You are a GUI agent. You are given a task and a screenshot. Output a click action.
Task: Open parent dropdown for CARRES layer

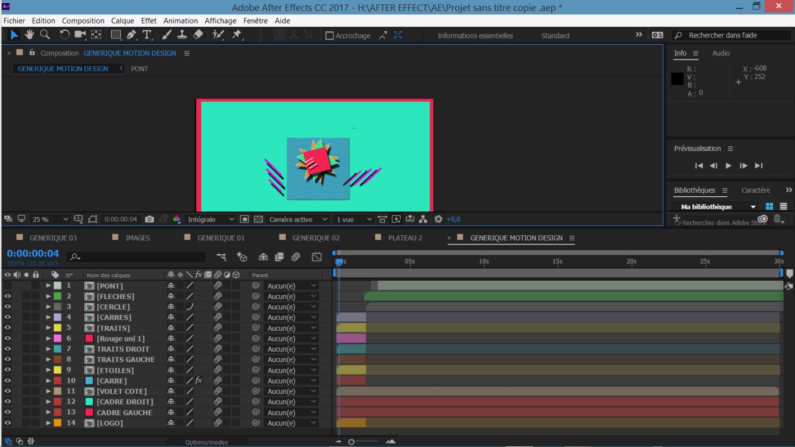point(291,317)
